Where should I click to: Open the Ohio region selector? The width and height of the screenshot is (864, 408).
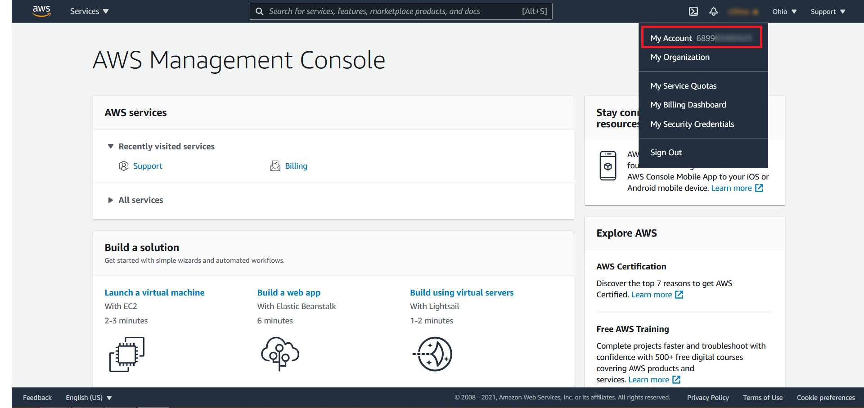pos(784,12)
